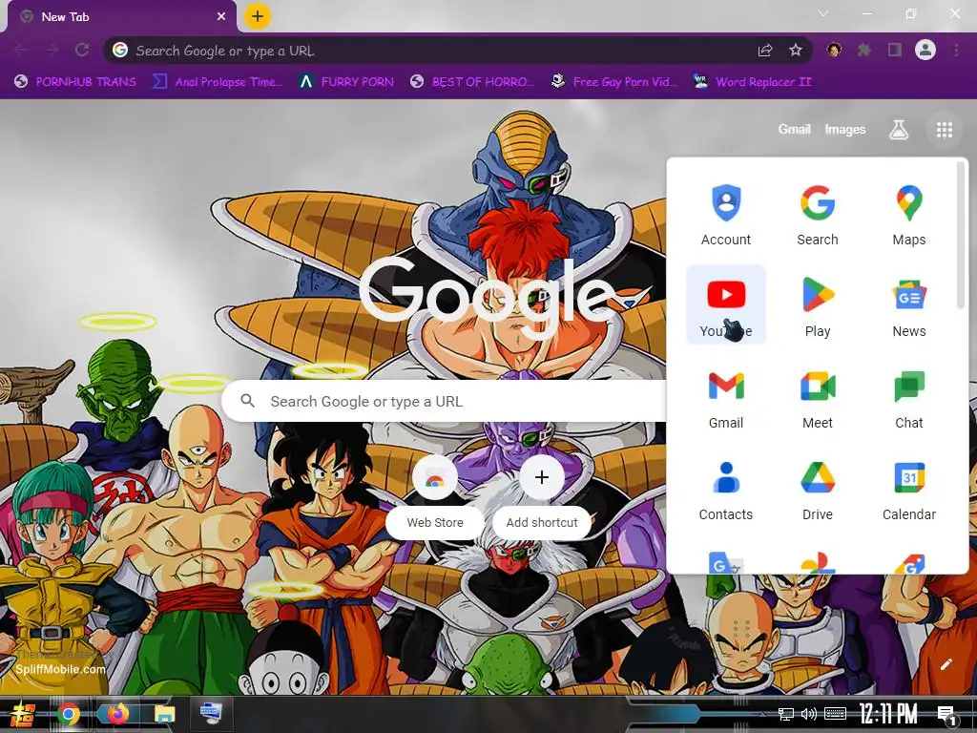Open Google News from apps panel
This screenshot has height=733, width=977.
pyautogui.click(x=909, y=304)
